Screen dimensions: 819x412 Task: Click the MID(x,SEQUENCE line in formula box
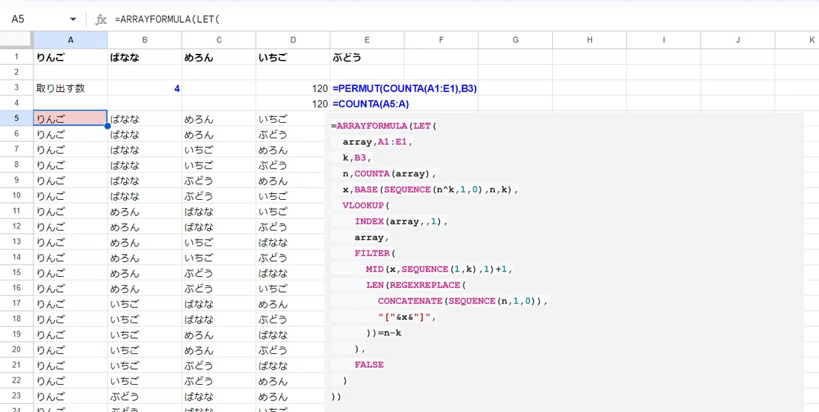439,269
